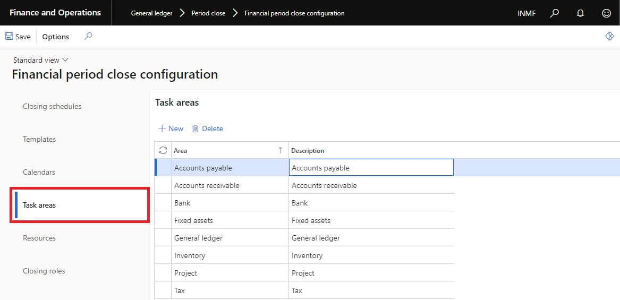Click the smiley feedback icon
The image size is (620, 300).
tap(606, 13)
